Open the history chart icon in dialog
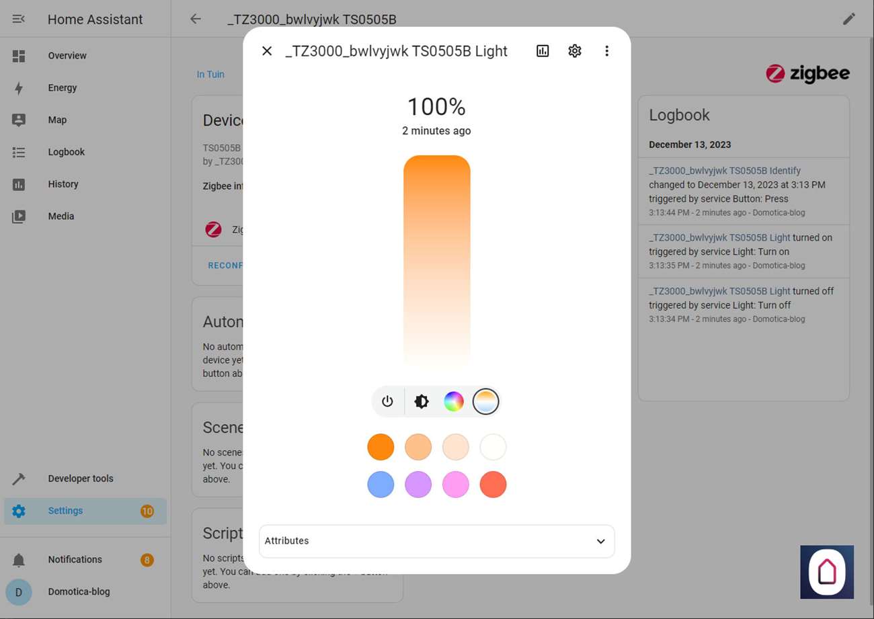The image size is (874, 619). [x=543, y=51]
